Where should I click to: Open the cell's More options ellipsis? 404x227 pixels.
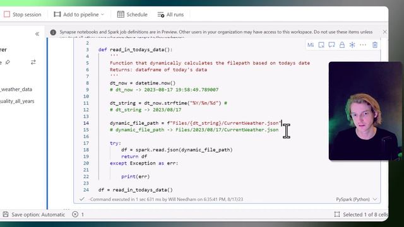click(363, 45)
